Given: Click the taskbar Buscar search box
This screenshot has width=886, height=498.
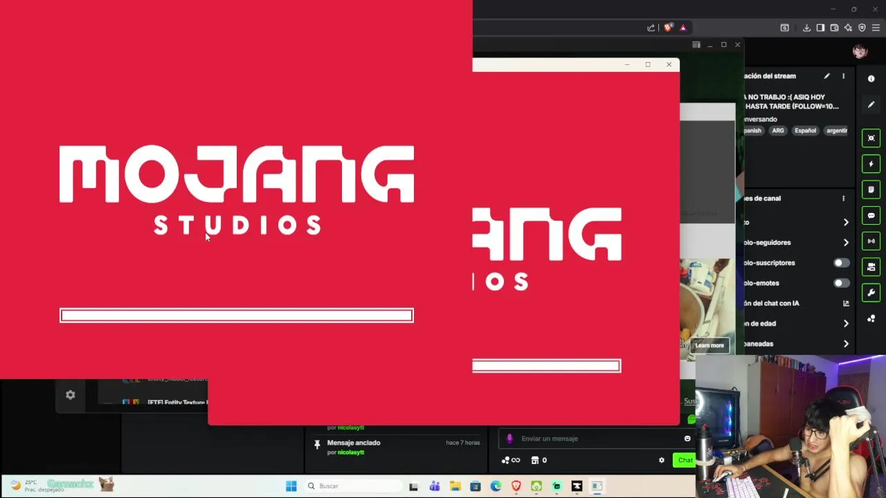Looking at the screenshot, I should (353, 486).
